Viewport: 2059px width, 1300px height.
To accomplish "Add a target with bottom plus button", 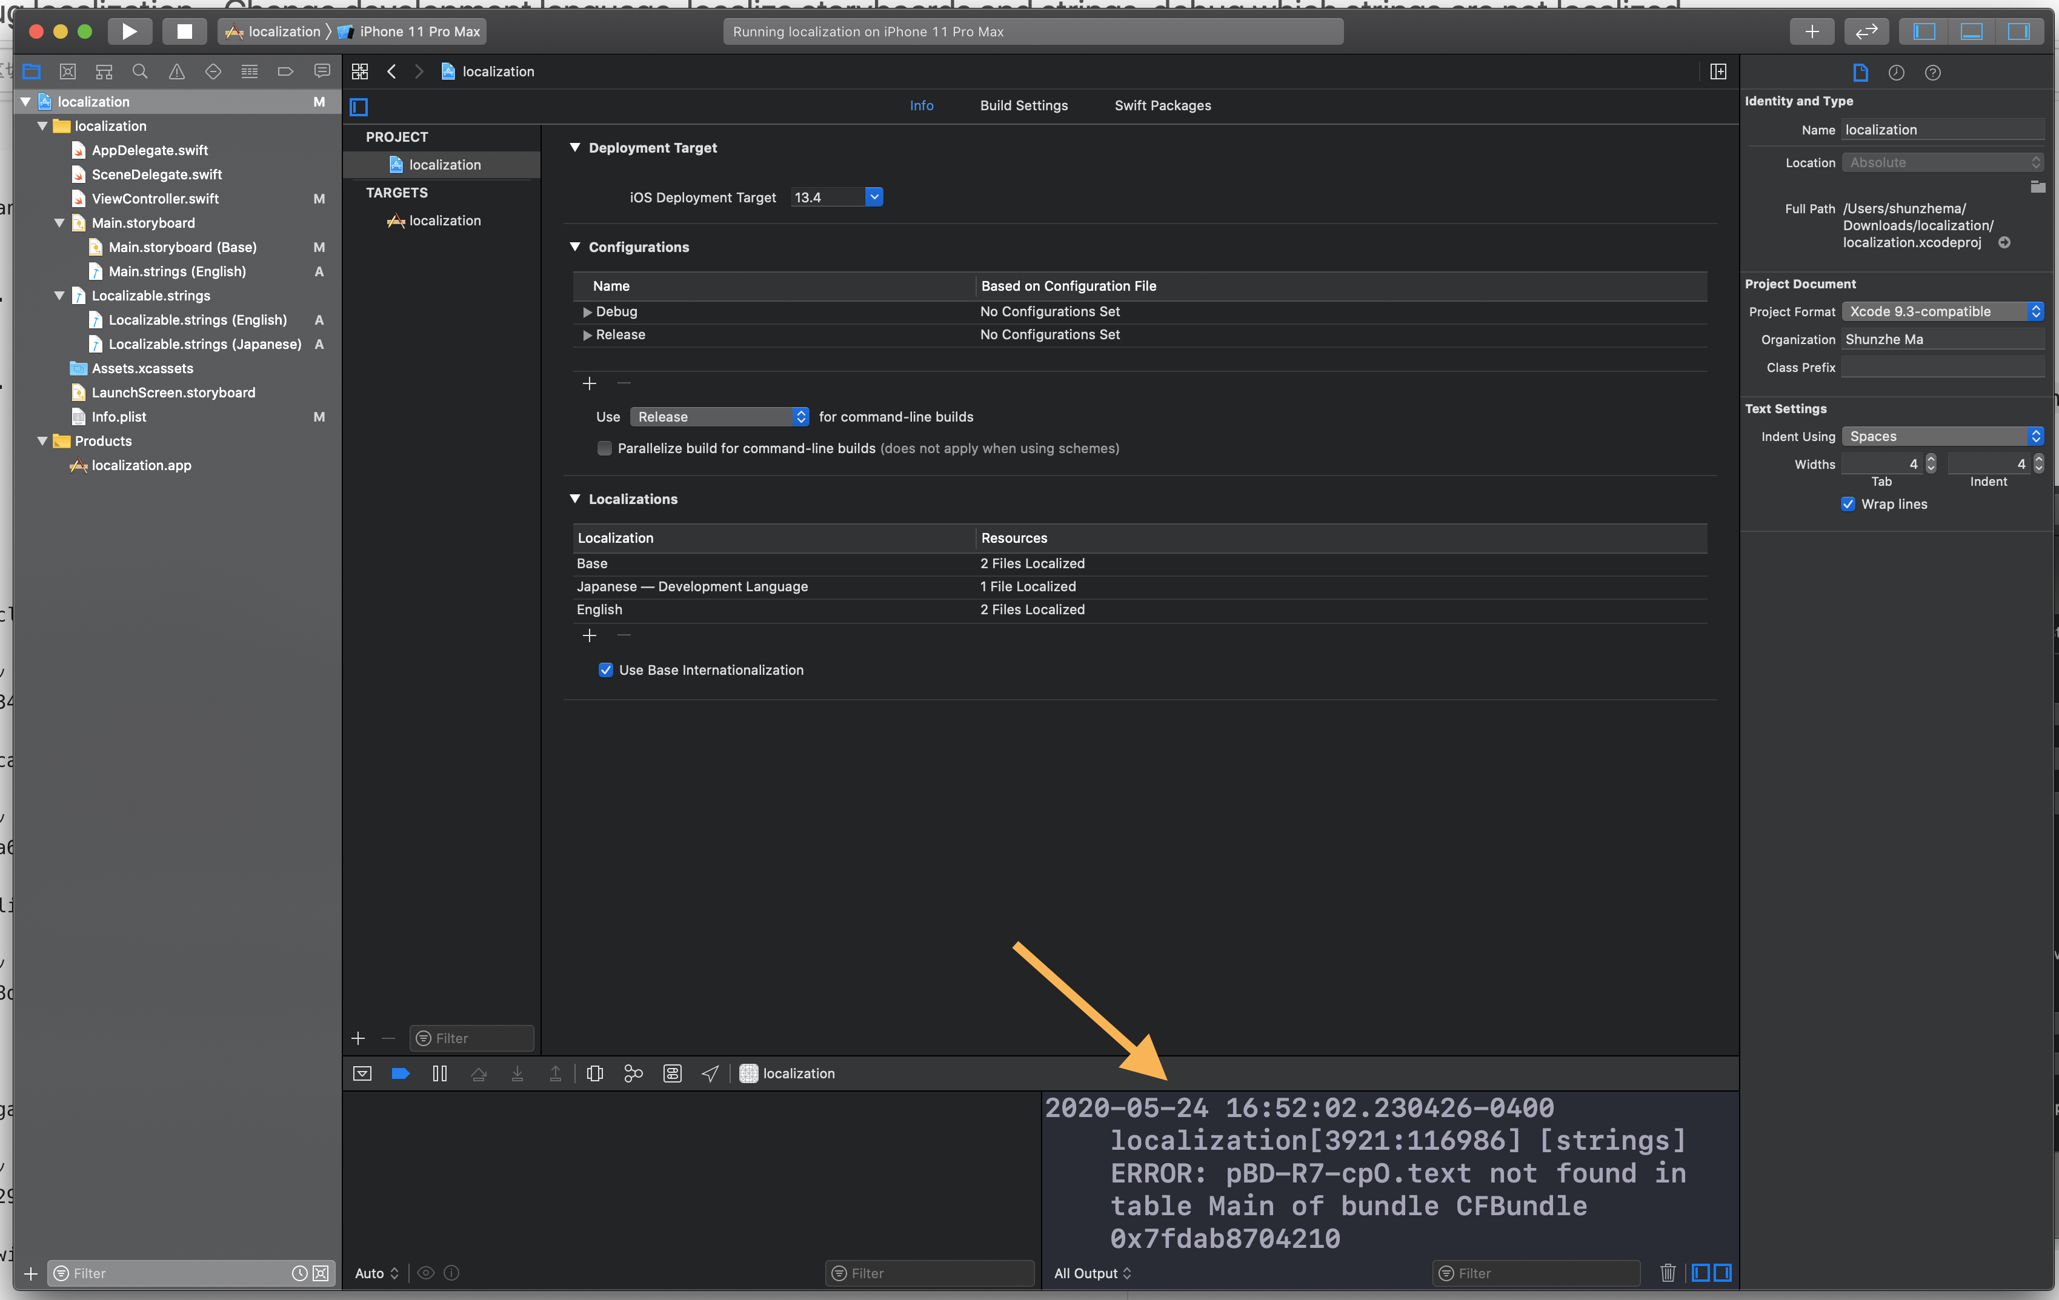I will 358,1038.
